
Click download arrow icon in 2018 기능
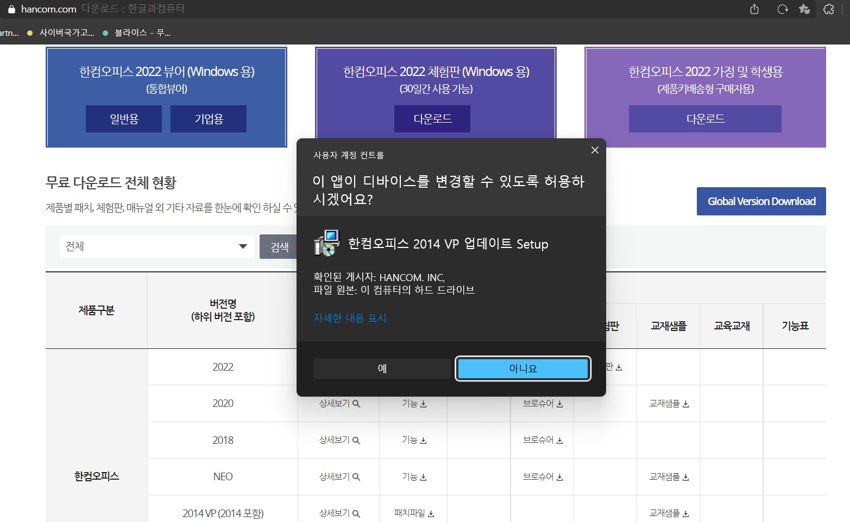pos(424,441)
